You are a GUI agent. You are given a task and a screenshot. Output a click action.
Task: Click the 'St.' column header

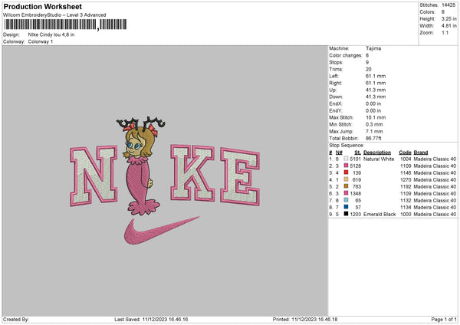[x=357, y=153]
